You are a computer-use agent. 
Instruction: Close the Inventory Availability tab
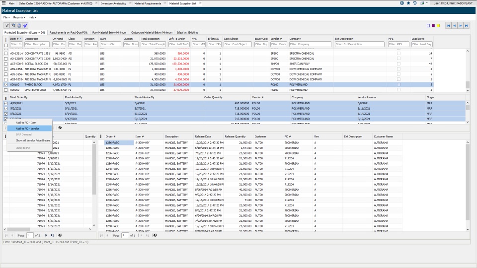point(130,3)
